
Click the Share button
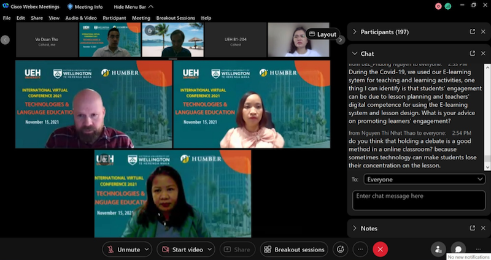pos(238,250)
